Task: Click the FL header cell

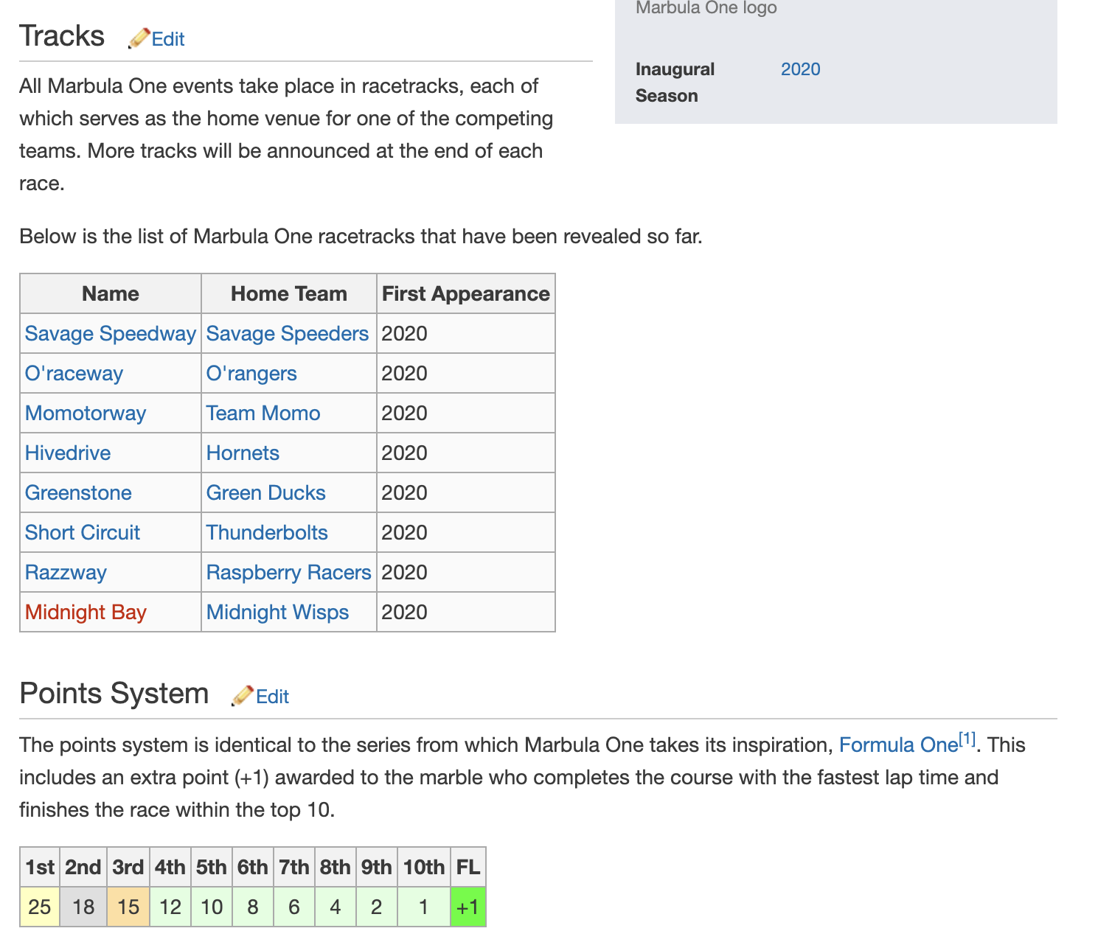Action: (468, 867)
